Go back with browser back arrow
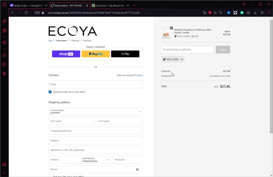Screen dimensions: 273x177 coord(12,13)
